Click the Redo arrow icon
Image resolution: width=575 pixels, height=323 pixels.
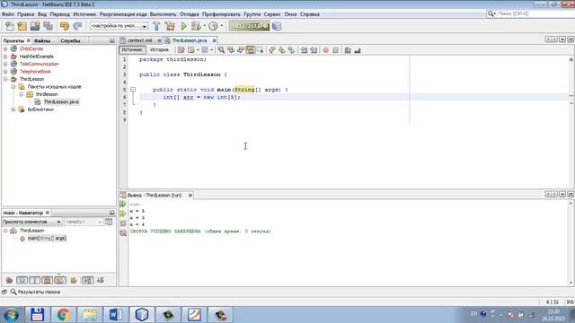tap(77, 26)
